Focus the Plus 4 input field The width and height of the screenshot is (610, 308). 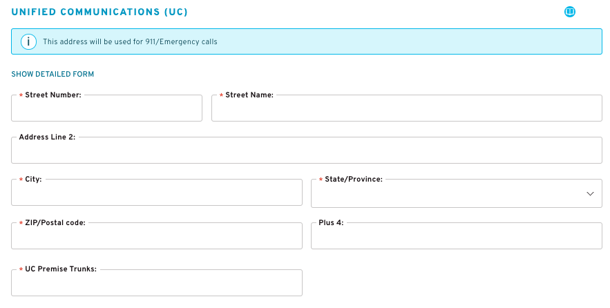(457, 236)
